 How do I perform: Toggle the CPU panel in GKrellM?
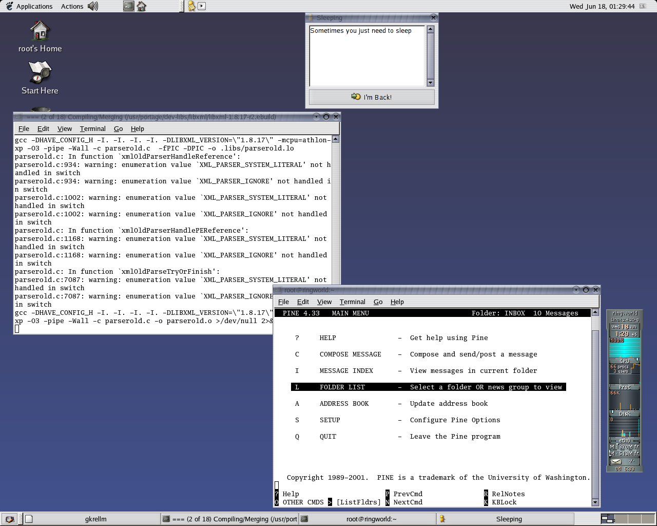(x=624, y=360)
